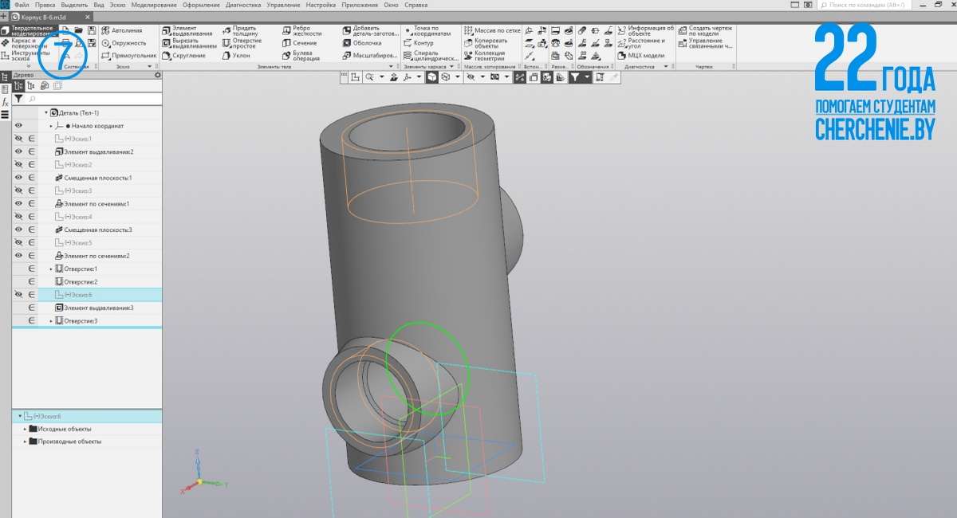Switch to Каркас и поверхности toolset
Screen dimensions: 957x518
(x=24, y=43)
